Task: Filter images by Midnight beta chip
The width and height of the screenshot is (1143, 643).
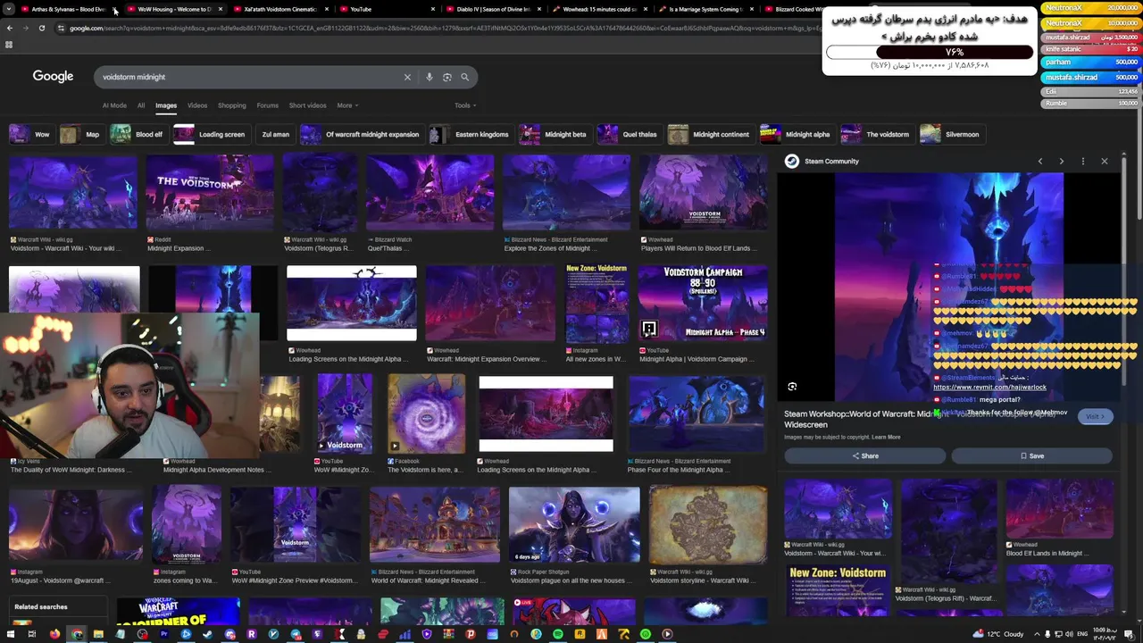Action: (x=555, y=134)
